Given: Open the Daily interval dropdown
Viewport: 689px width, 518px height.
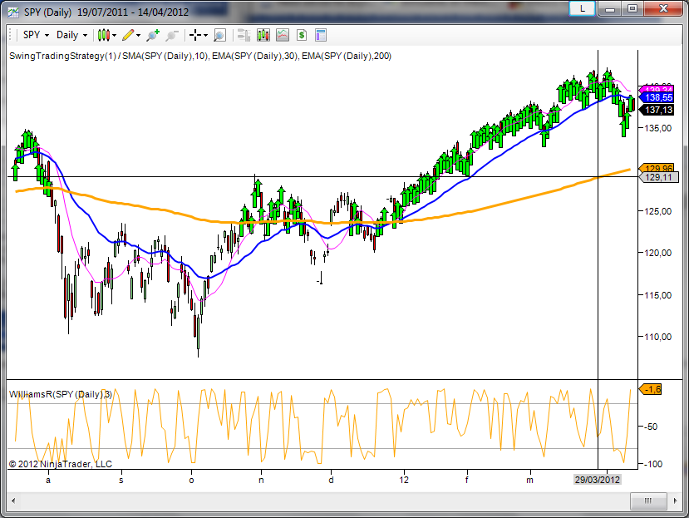Looking at the screenshot, I should tap(72, 35).
